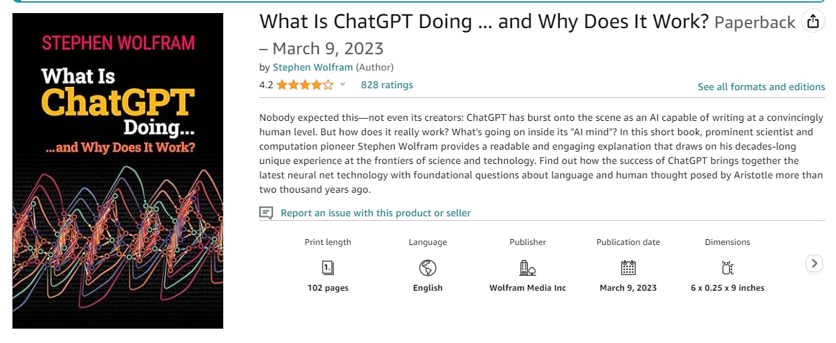
Task: Click Report an issue with this product
Action: point(376,213)
